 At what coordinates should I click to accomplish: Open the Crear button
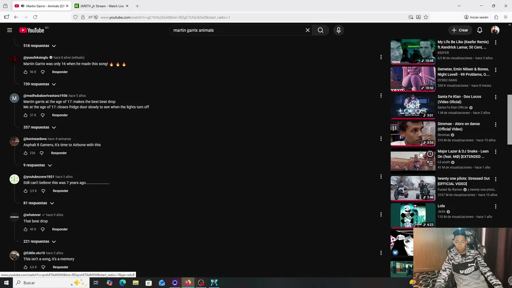click(x=460, y=30)
